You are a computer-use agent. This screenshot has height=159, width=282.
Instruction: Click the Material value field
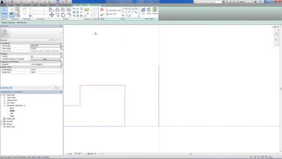pyautogui.click(x=45, y=64)
